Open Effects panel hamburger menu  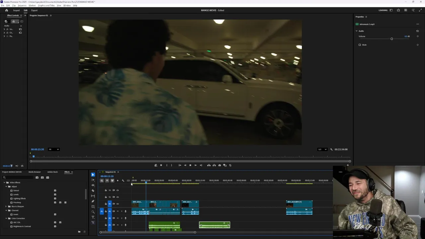click(x=72, y=172)
